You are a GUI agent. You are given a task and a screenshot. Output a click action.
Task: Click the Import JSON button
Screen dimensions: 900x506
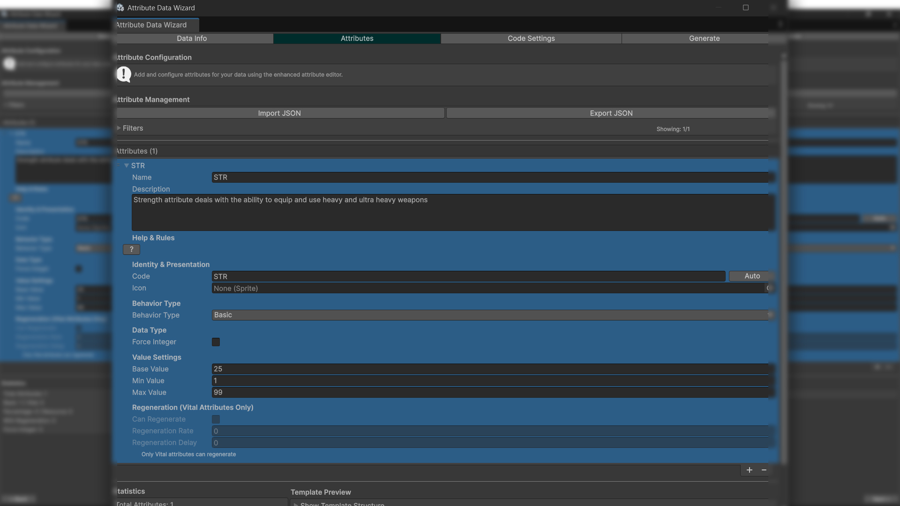[279, 113]
